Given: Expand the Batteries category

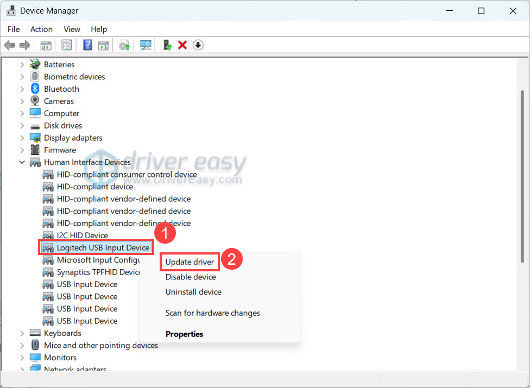Looking at the screenshot, I should coord(22,65).
